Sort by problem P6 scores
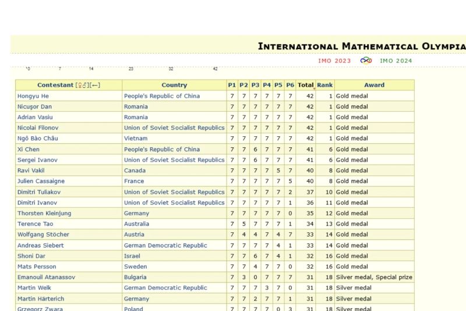 coord(290,85)
